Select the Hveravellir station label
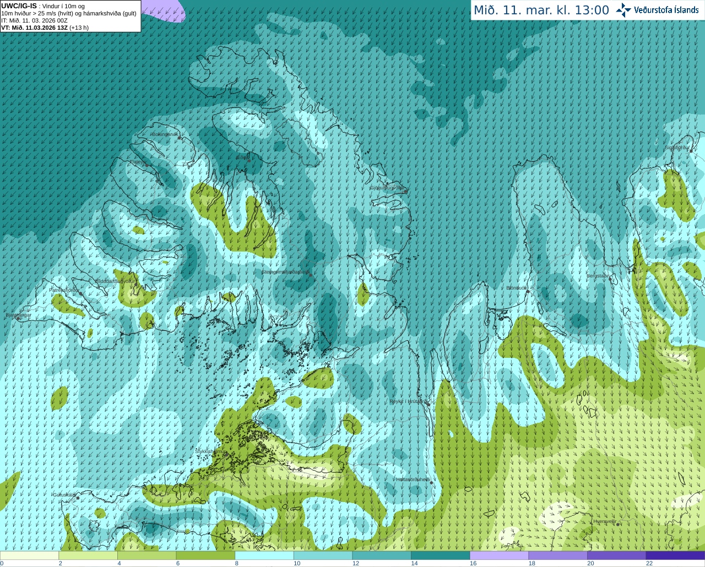705x567 pixels. pyautogui.click(x=604, y=521)
